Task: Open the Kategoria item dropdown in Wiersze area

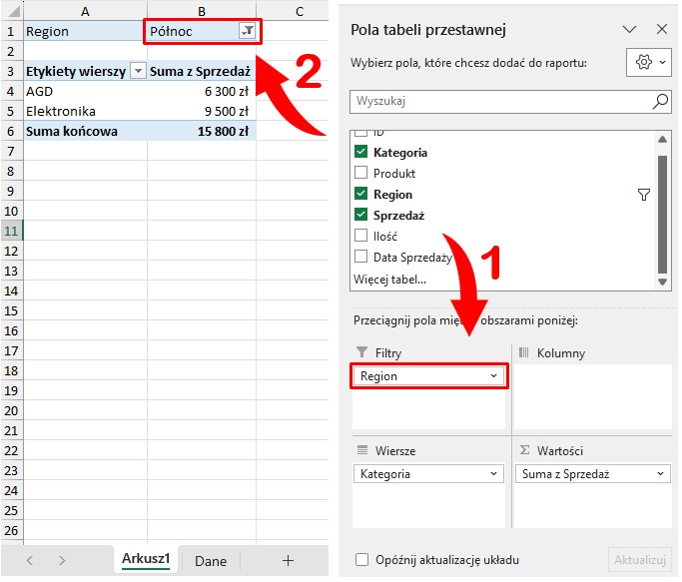Action: 493,474
